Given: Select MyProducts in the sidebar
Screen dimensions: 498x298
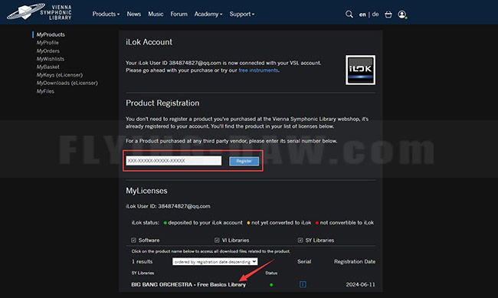Looking at the screenshot, I should [51, 34].
